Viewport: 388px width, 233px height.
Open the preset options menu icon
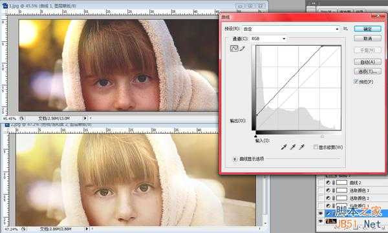tap(345, 29)
